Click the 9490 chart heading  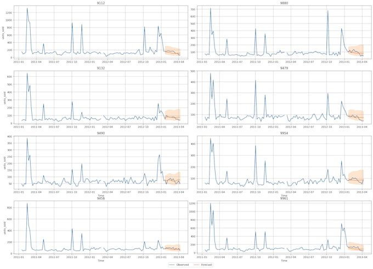click(101, 133)
